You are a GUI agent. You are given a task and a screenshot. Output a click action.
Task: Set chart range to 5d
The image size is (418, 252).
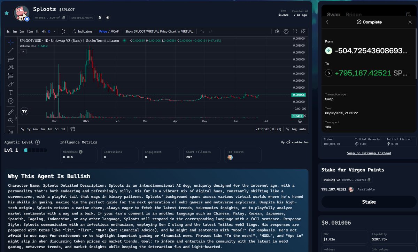56,129
